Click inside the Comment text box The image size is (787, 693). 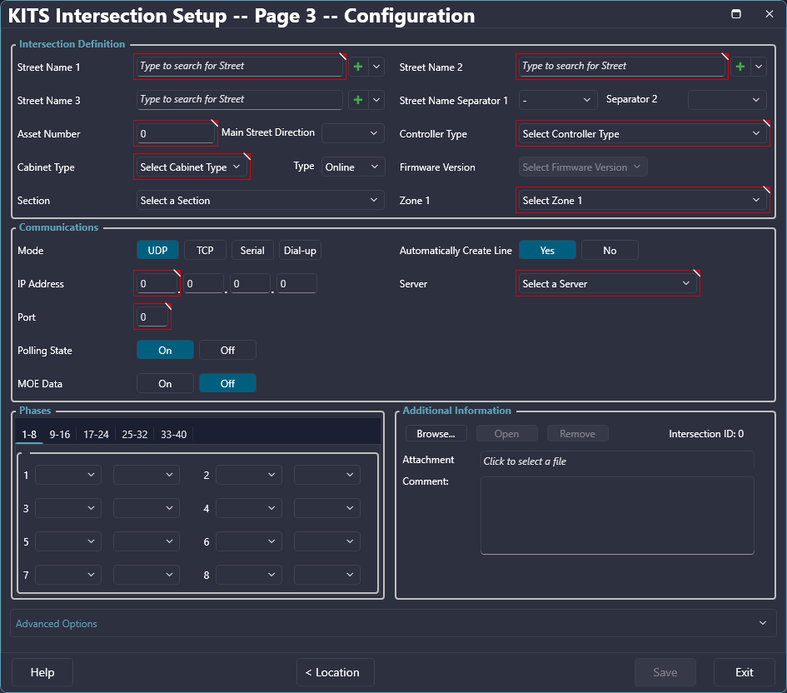[x=617, y=515]
